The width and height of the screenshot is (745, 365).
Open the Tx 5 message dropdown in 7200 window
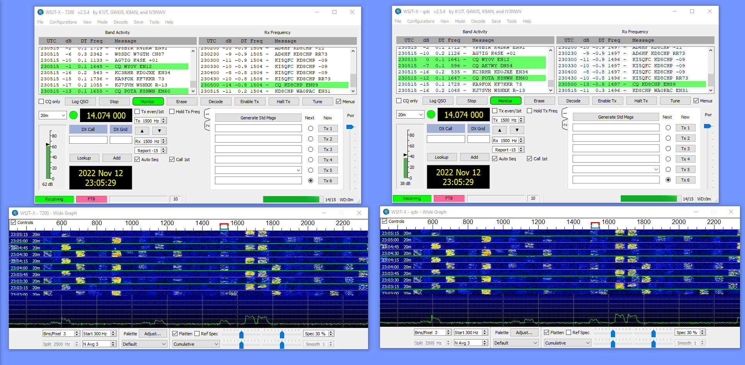[x=258, y=170]
